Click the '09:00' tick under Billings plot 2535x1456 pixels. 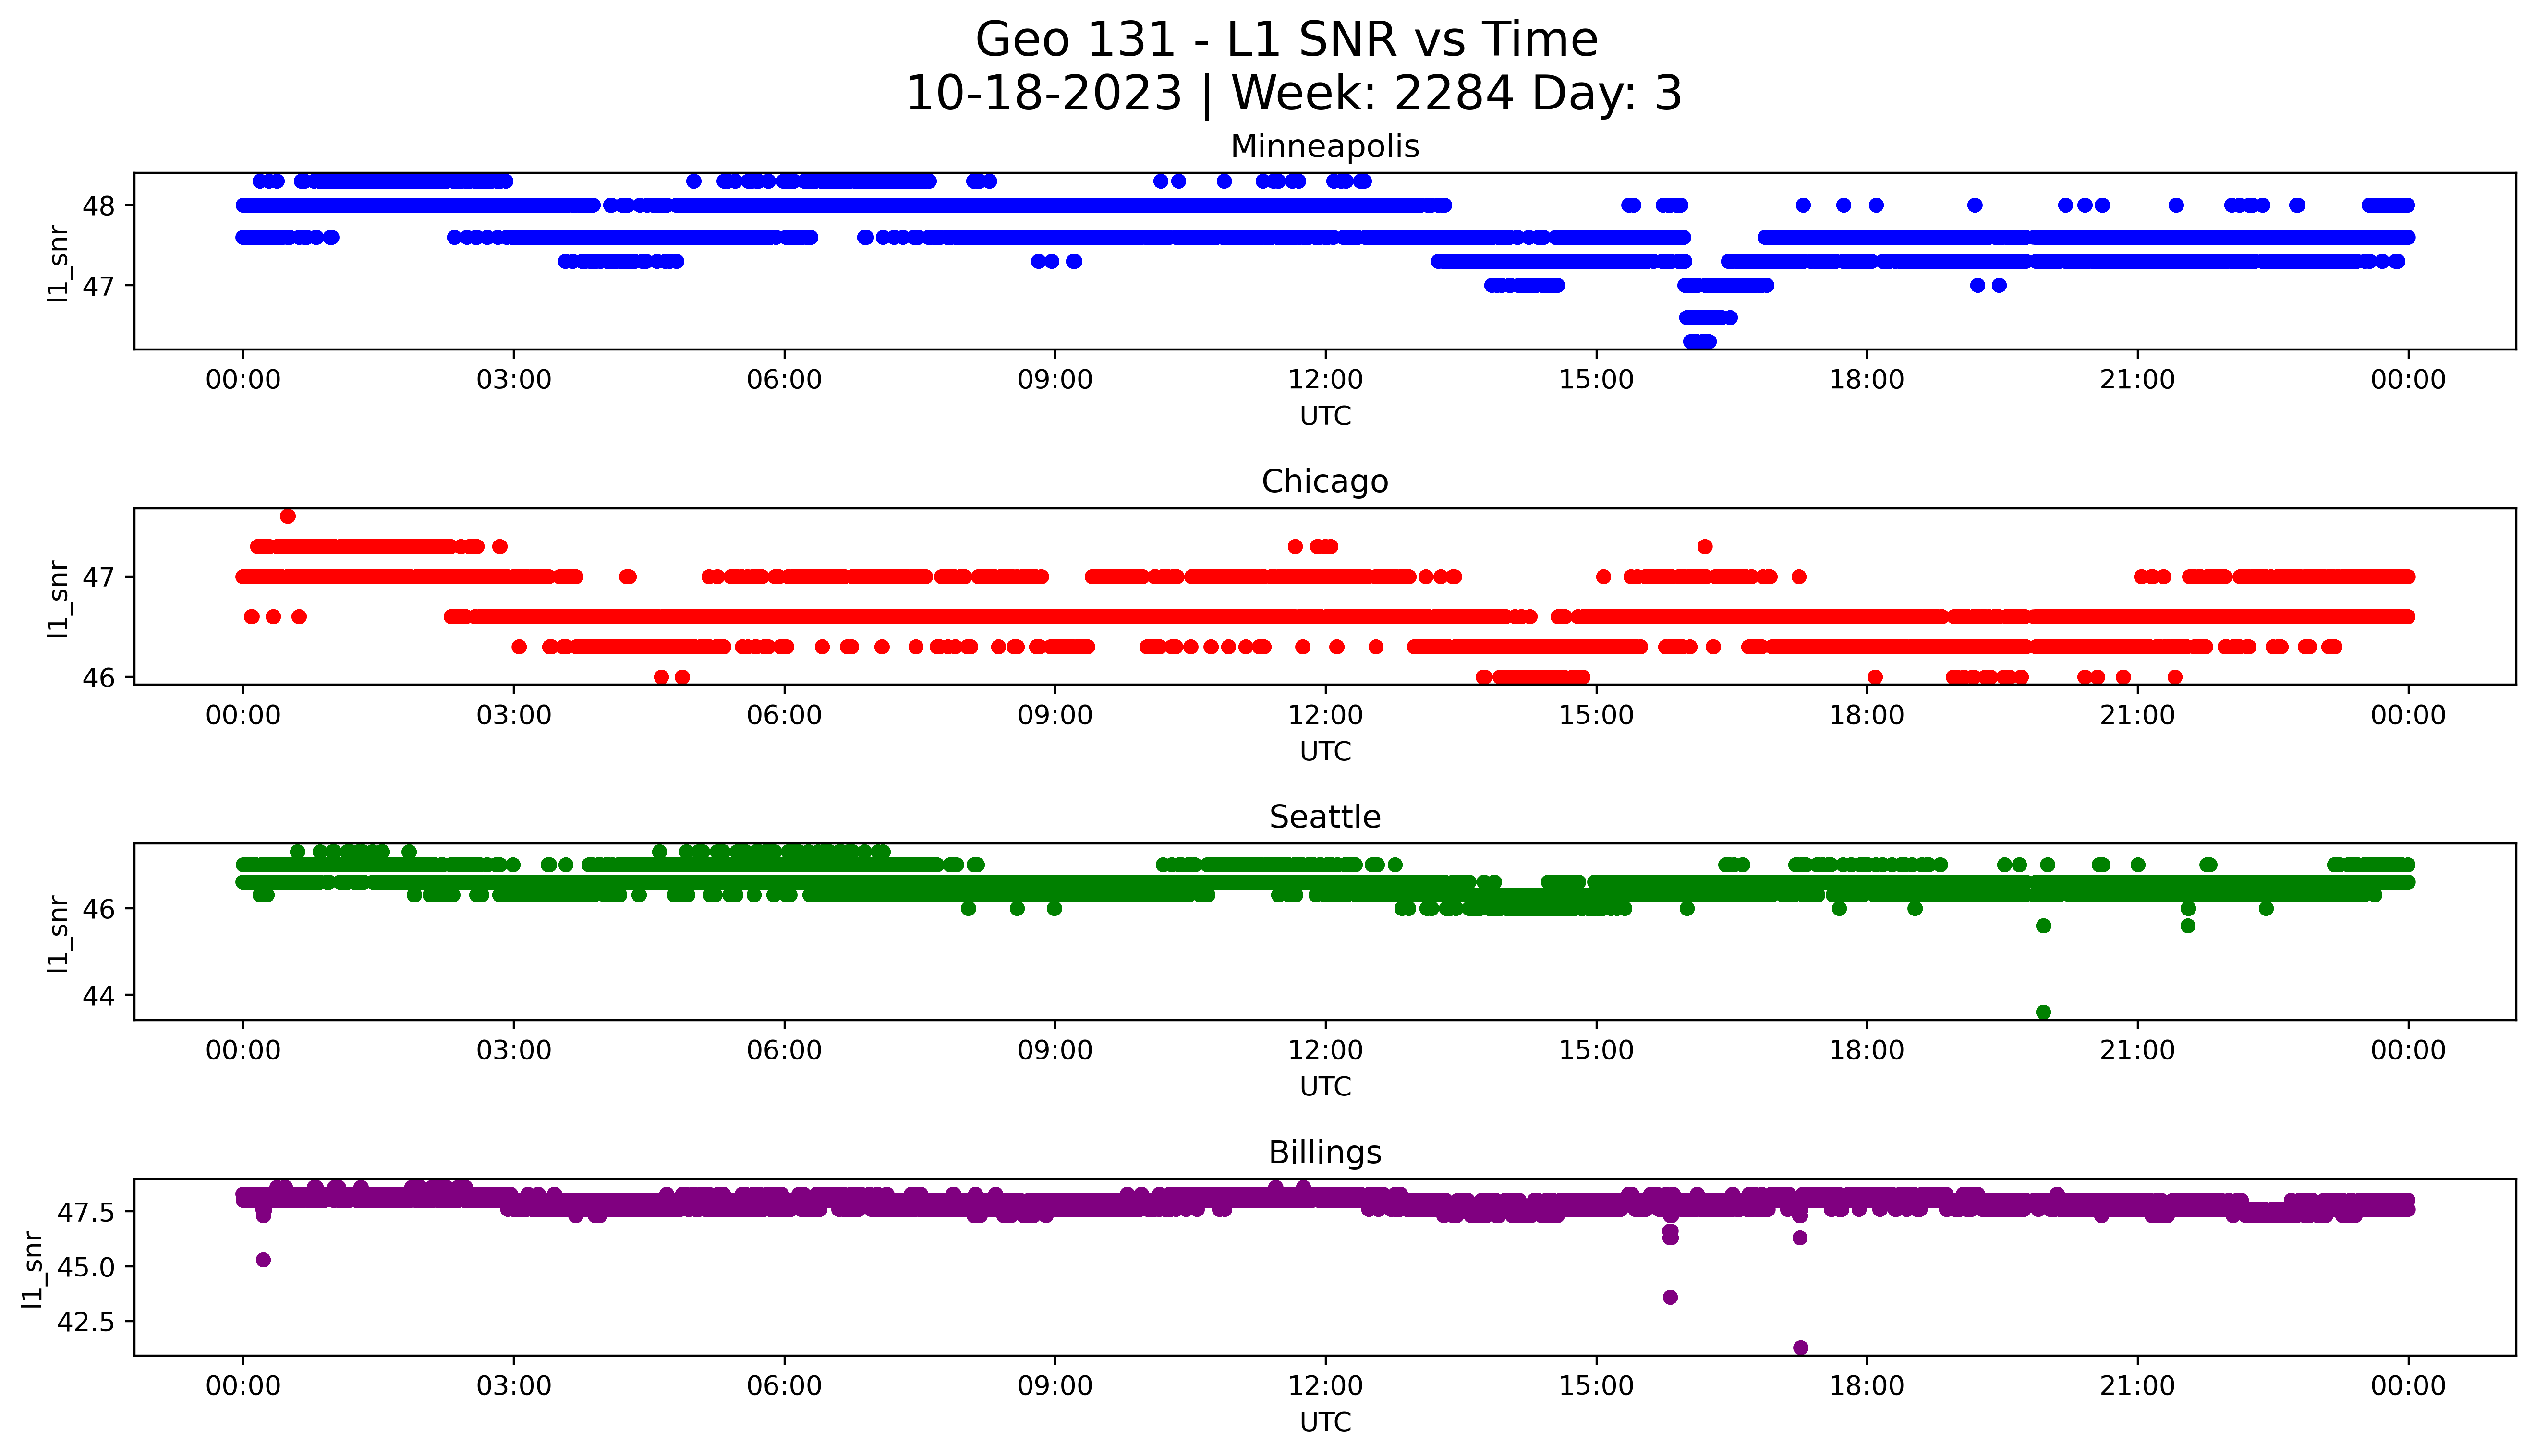[1055, 1386]
